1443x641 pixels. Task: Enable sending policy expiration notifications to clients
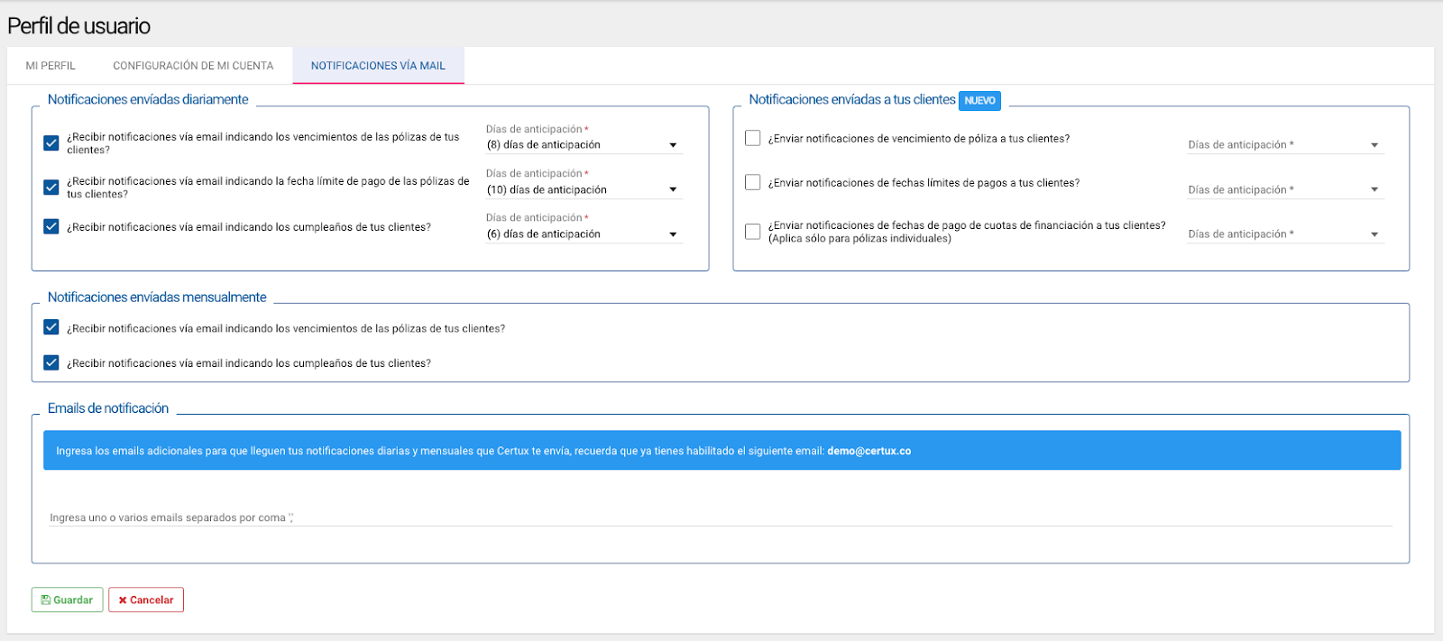coord(753,138)
